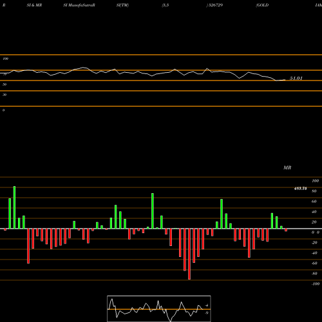
Task: Click the tallest green MR bar
Action: [x=14, y=207]
